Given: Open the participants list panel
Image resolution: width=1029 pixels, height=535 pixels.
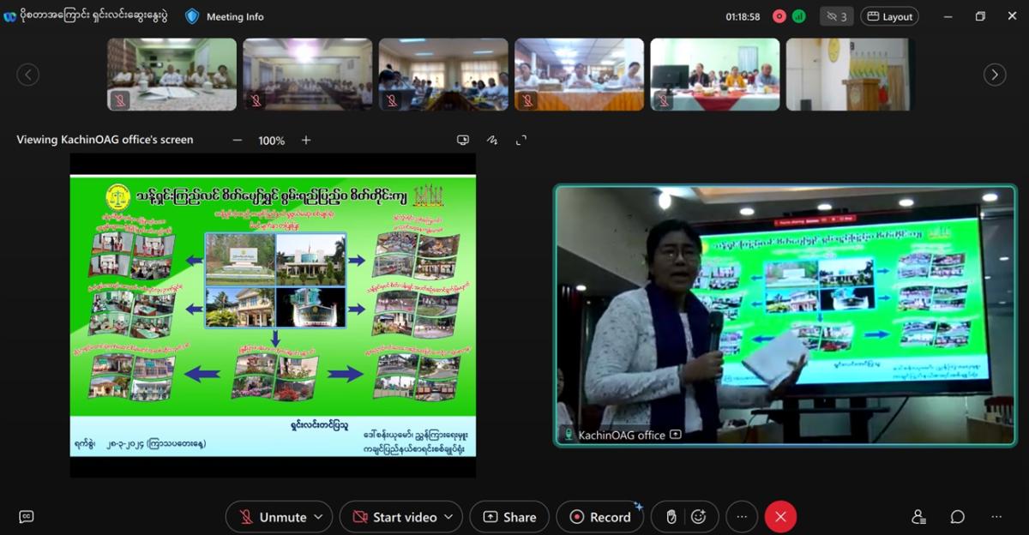Looking at the screenshot, I should [x=918, y=517].
